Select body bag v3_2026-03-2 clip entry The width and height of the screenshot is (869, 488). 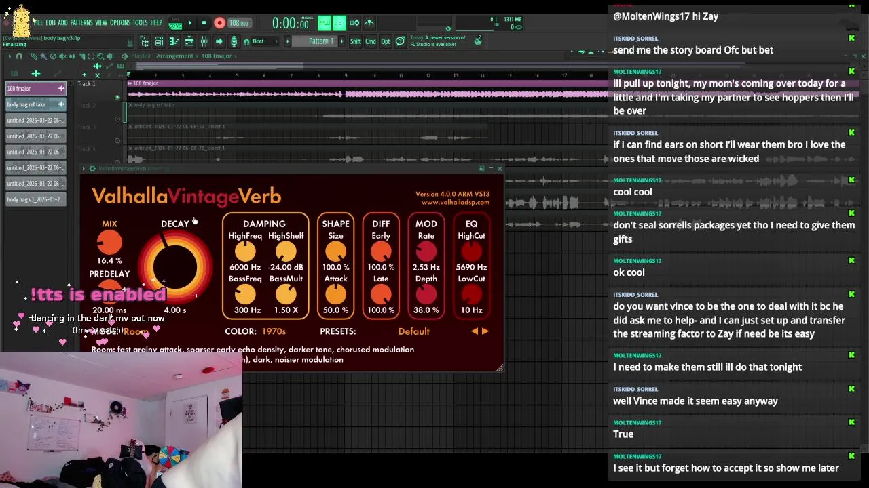(x=36, y=199)
